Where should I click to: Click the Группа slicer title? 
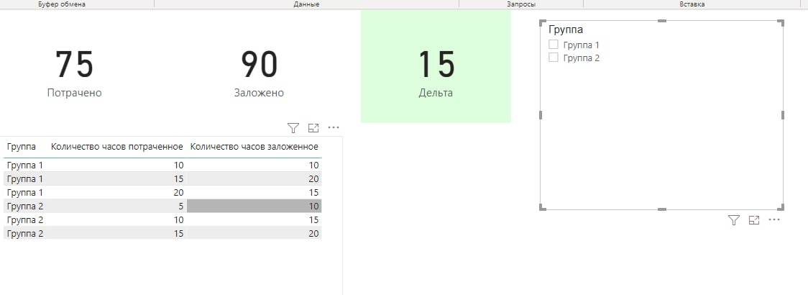pyautogui.click(x=566, y=29)
